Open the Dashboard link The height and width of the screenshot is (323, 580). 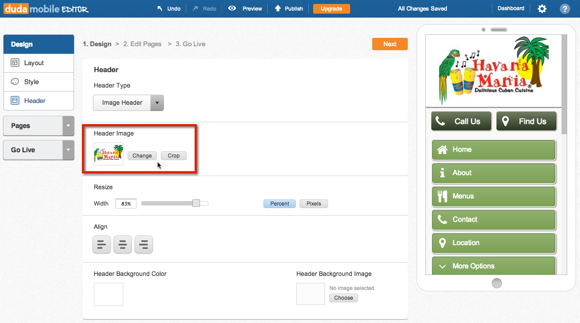click(511, 8)
